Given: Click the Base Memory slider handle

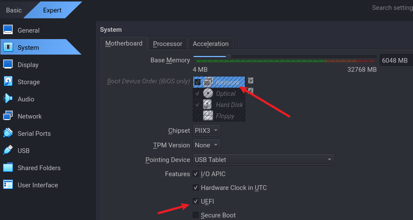Looking at the screenshot, I should [x=228, y=56].
